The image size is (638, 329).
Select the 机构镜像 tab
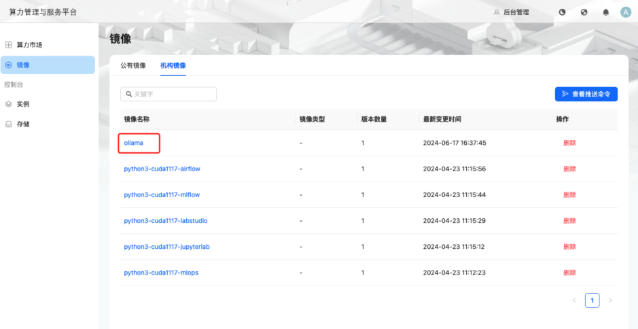(x=173, y=66)
